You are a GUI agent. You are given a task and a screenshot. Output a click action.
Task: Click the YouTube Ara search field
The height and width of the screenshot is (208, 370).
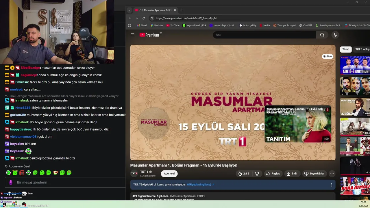coord(264,35)
